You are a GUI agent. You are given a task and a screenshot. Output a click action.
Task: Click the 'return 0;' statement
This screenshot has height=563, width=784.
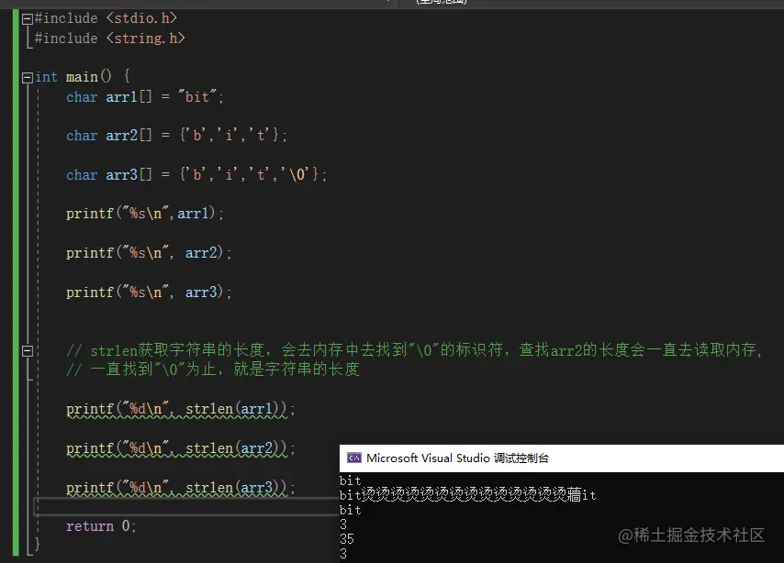(x=101, y=526)
